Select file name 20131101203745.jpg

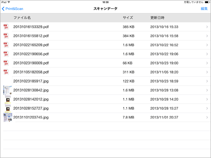[31, 118]
